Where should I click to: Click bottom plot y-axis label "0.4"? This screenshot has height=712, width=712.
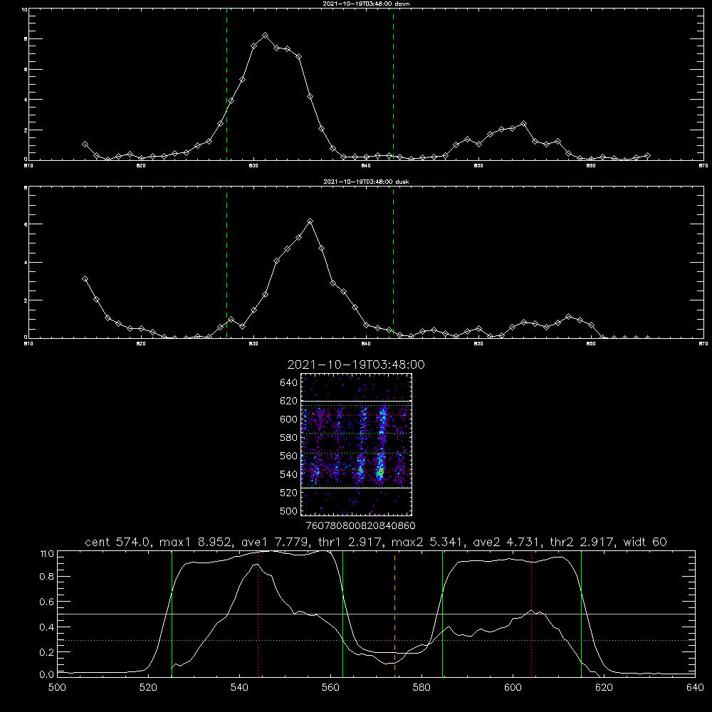(47, 627)
